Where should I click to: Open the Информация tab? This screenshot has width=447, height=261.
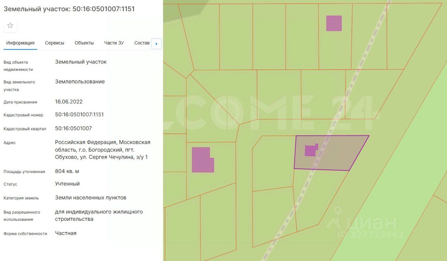coord(20,43)
